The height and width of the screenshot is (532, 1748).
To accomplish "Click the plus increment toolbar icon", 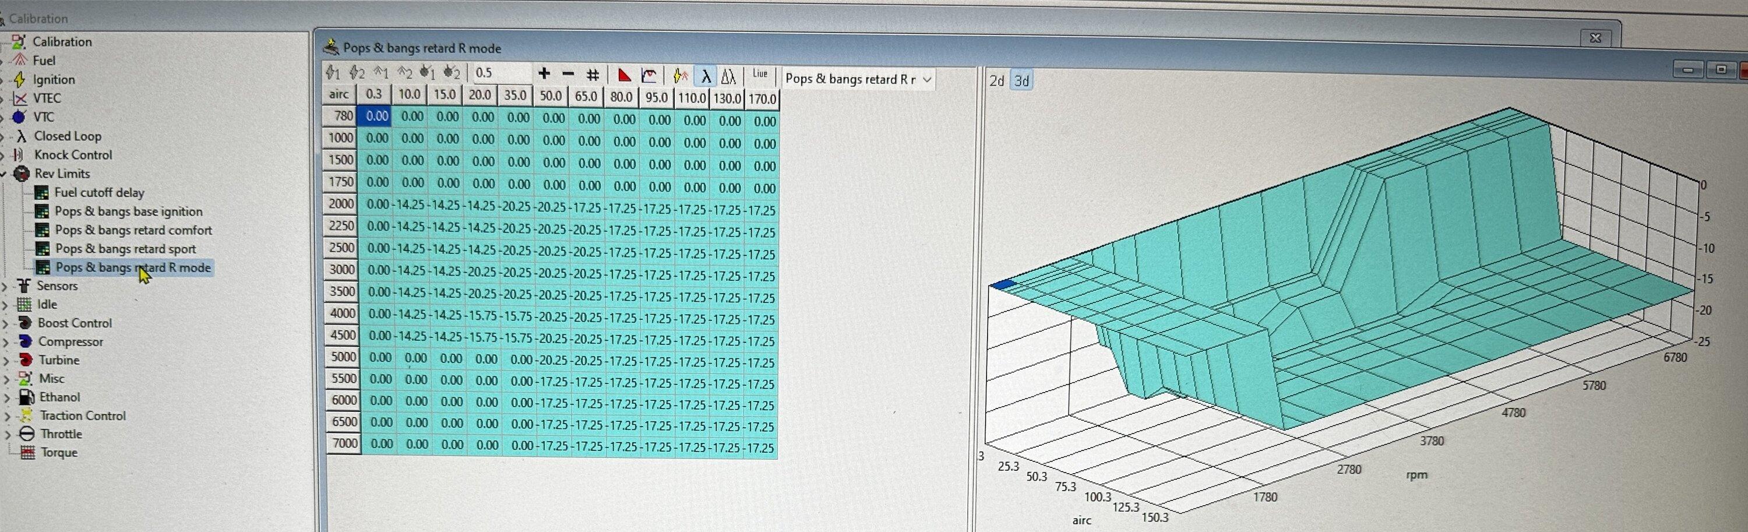I will click(x=544, y=74).
